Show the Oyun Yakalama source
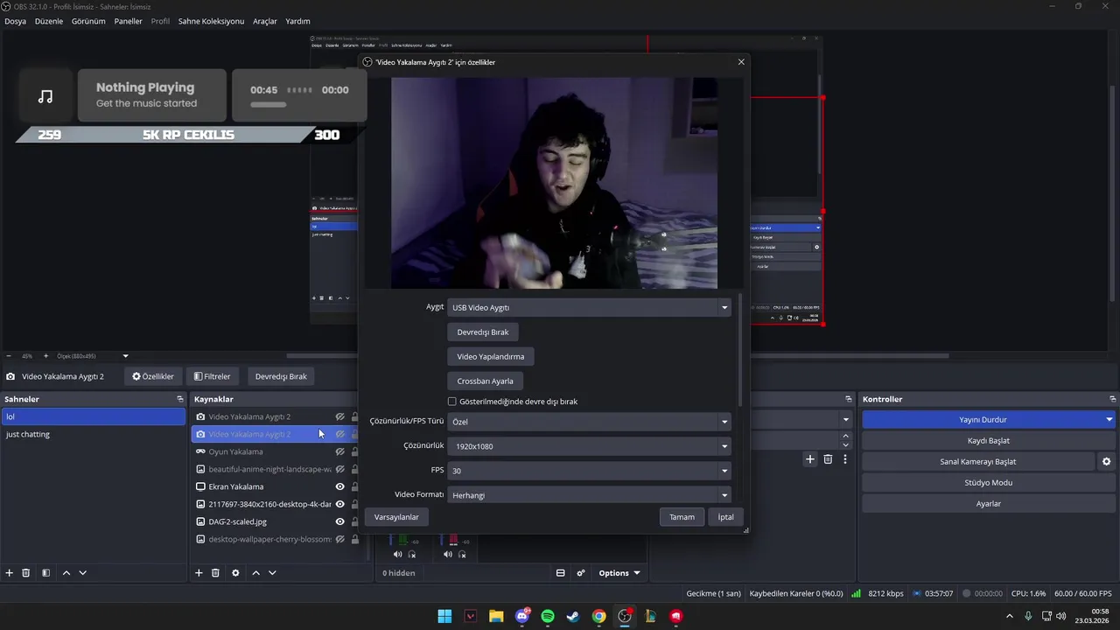The height and width of the screenshot is (630, 1120). (340, 451)
